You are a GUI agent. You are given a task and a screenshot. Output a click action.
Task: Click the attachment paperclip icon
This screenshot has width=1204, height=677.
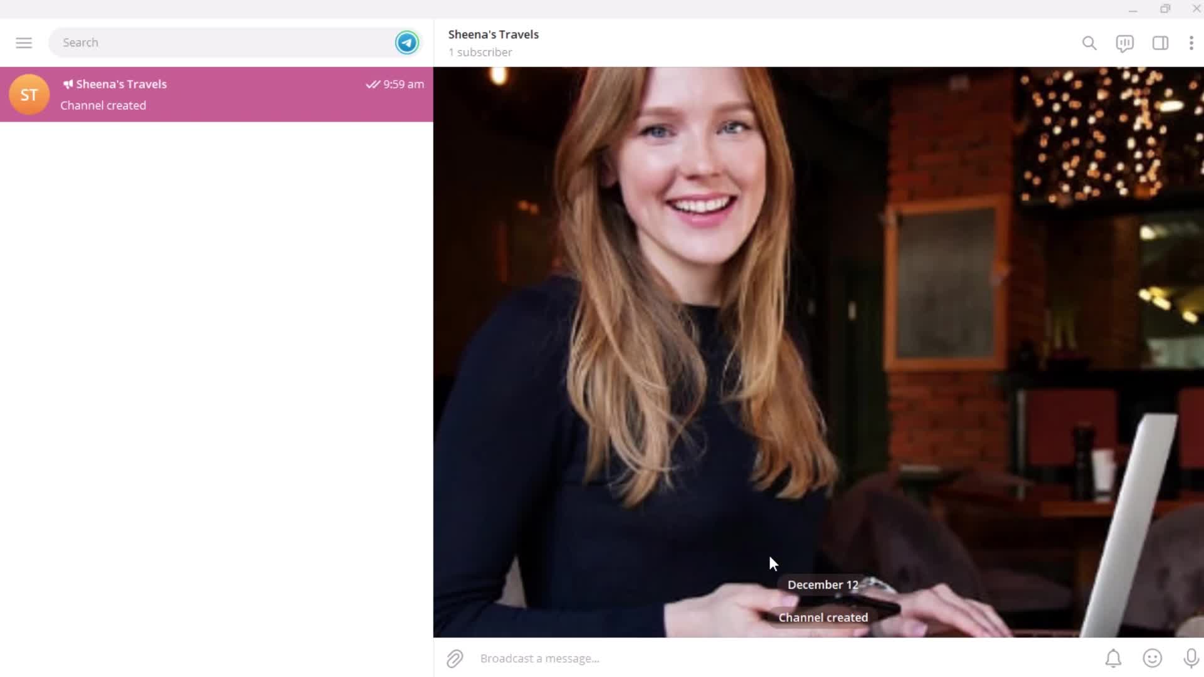tap(453, 659)
